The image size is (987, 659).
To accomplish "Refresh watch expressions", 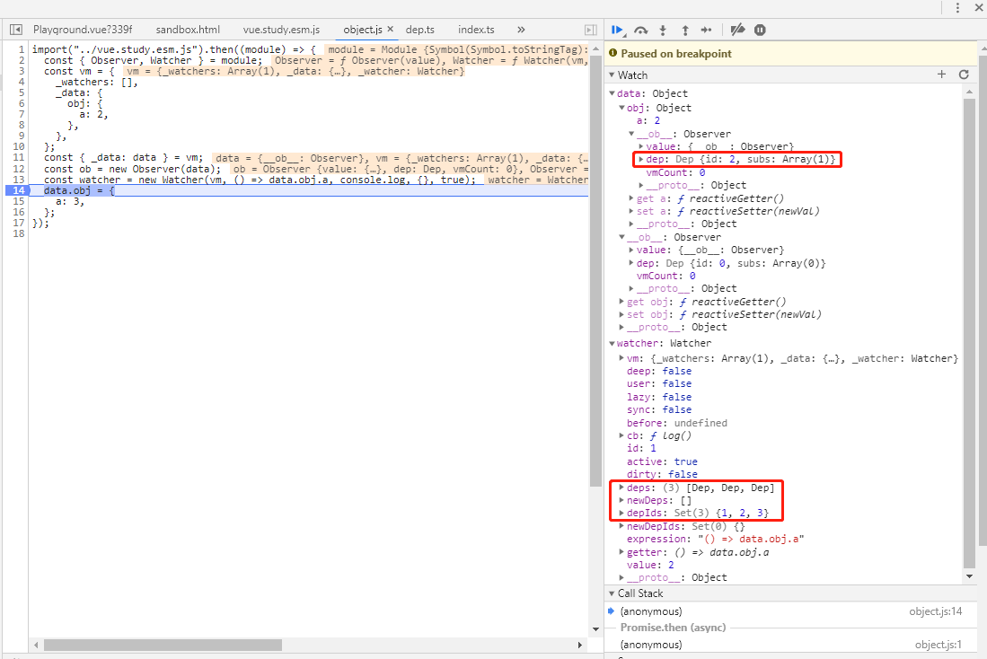I will (x=964, y=75).
